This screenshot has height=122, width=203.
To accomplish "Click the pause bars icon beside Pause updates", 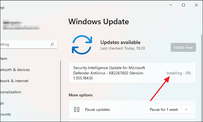I will tap(77, 109).
